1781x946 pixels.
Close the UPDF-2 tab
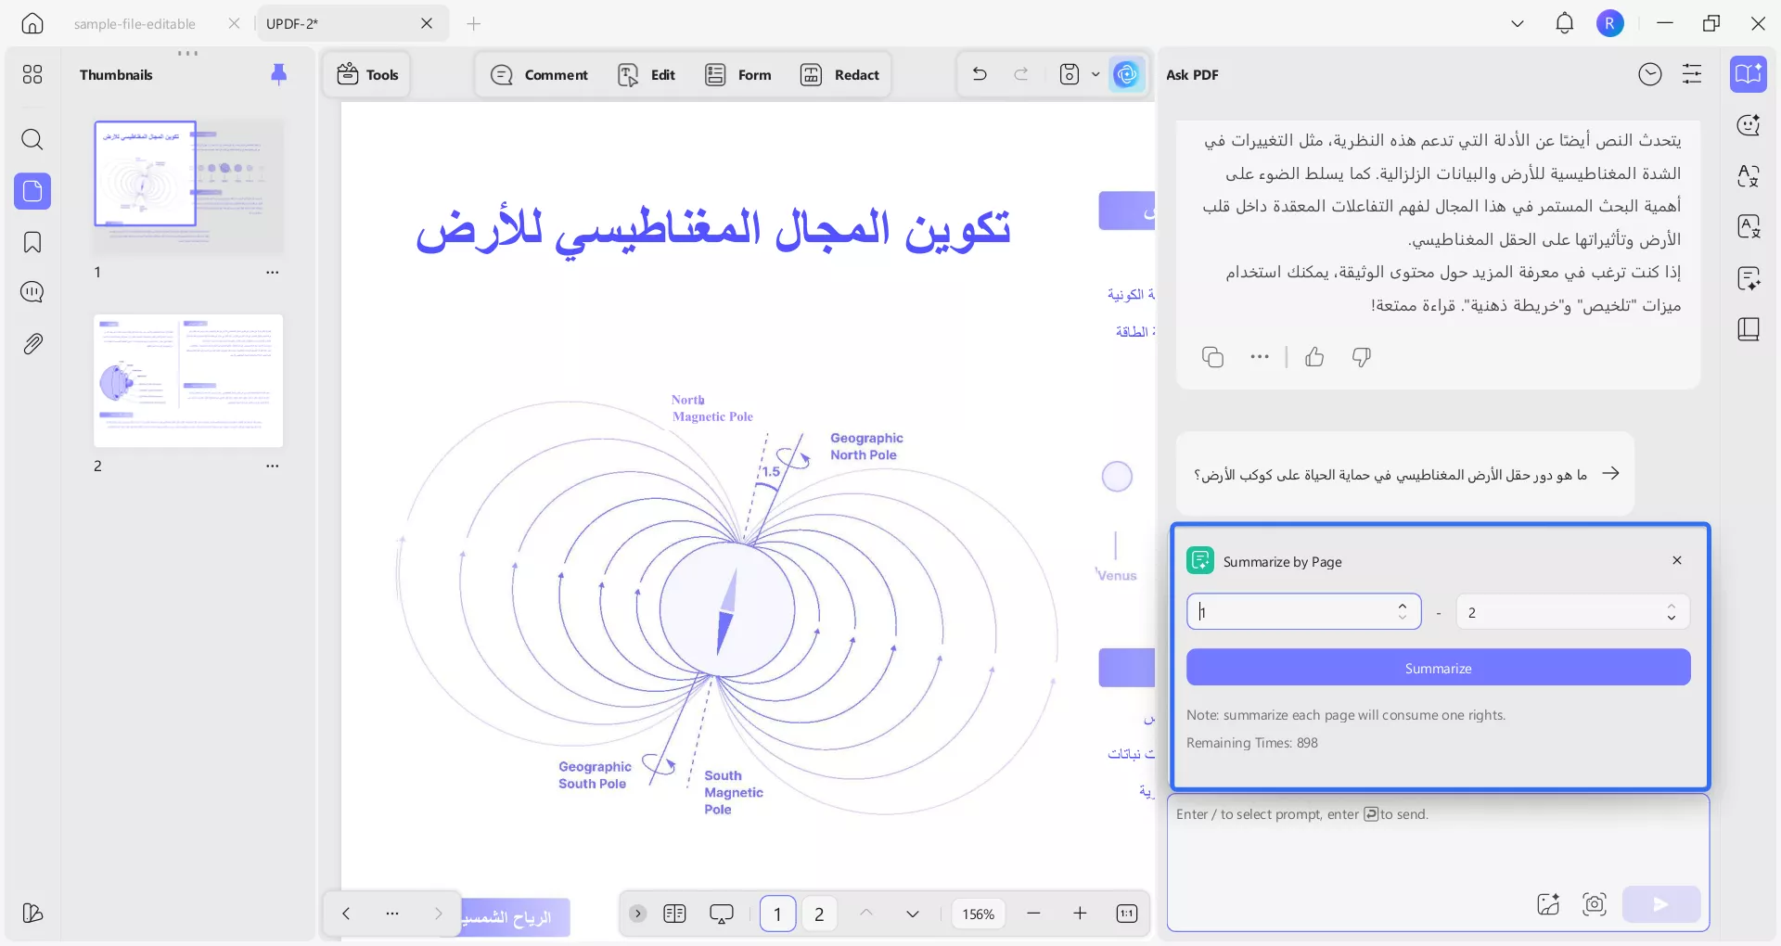point(427,23)
